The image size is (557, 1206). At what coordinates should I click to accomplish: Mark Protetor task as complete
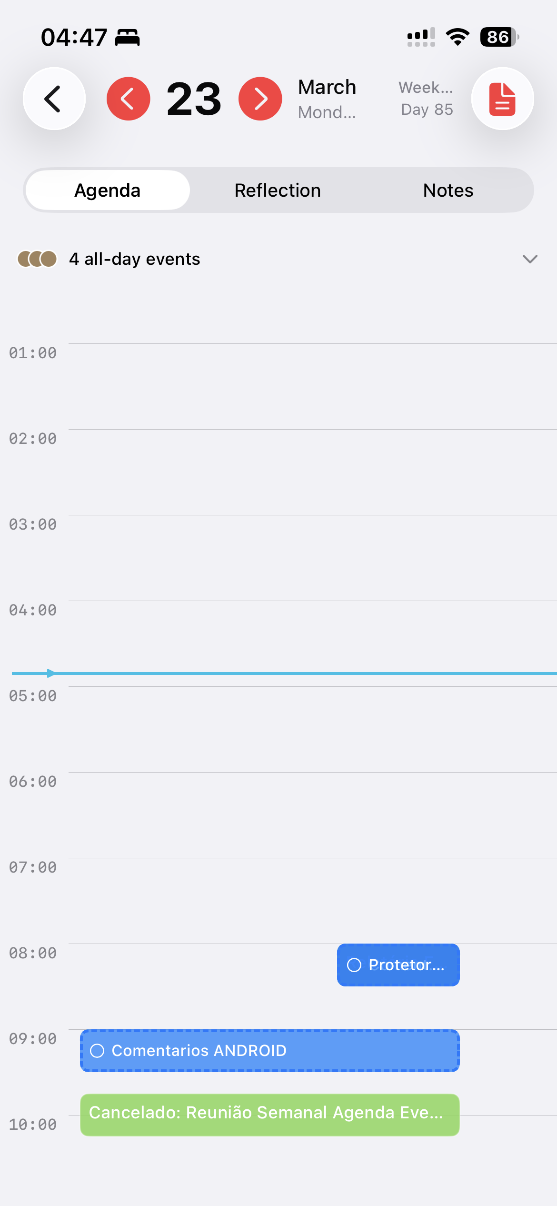354,965
